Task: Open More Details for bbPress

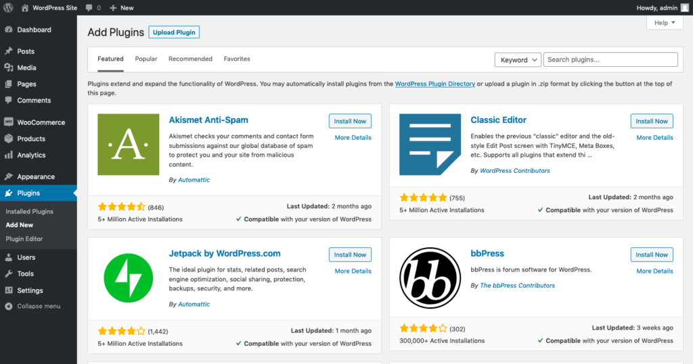Action: tap(654, 271)
